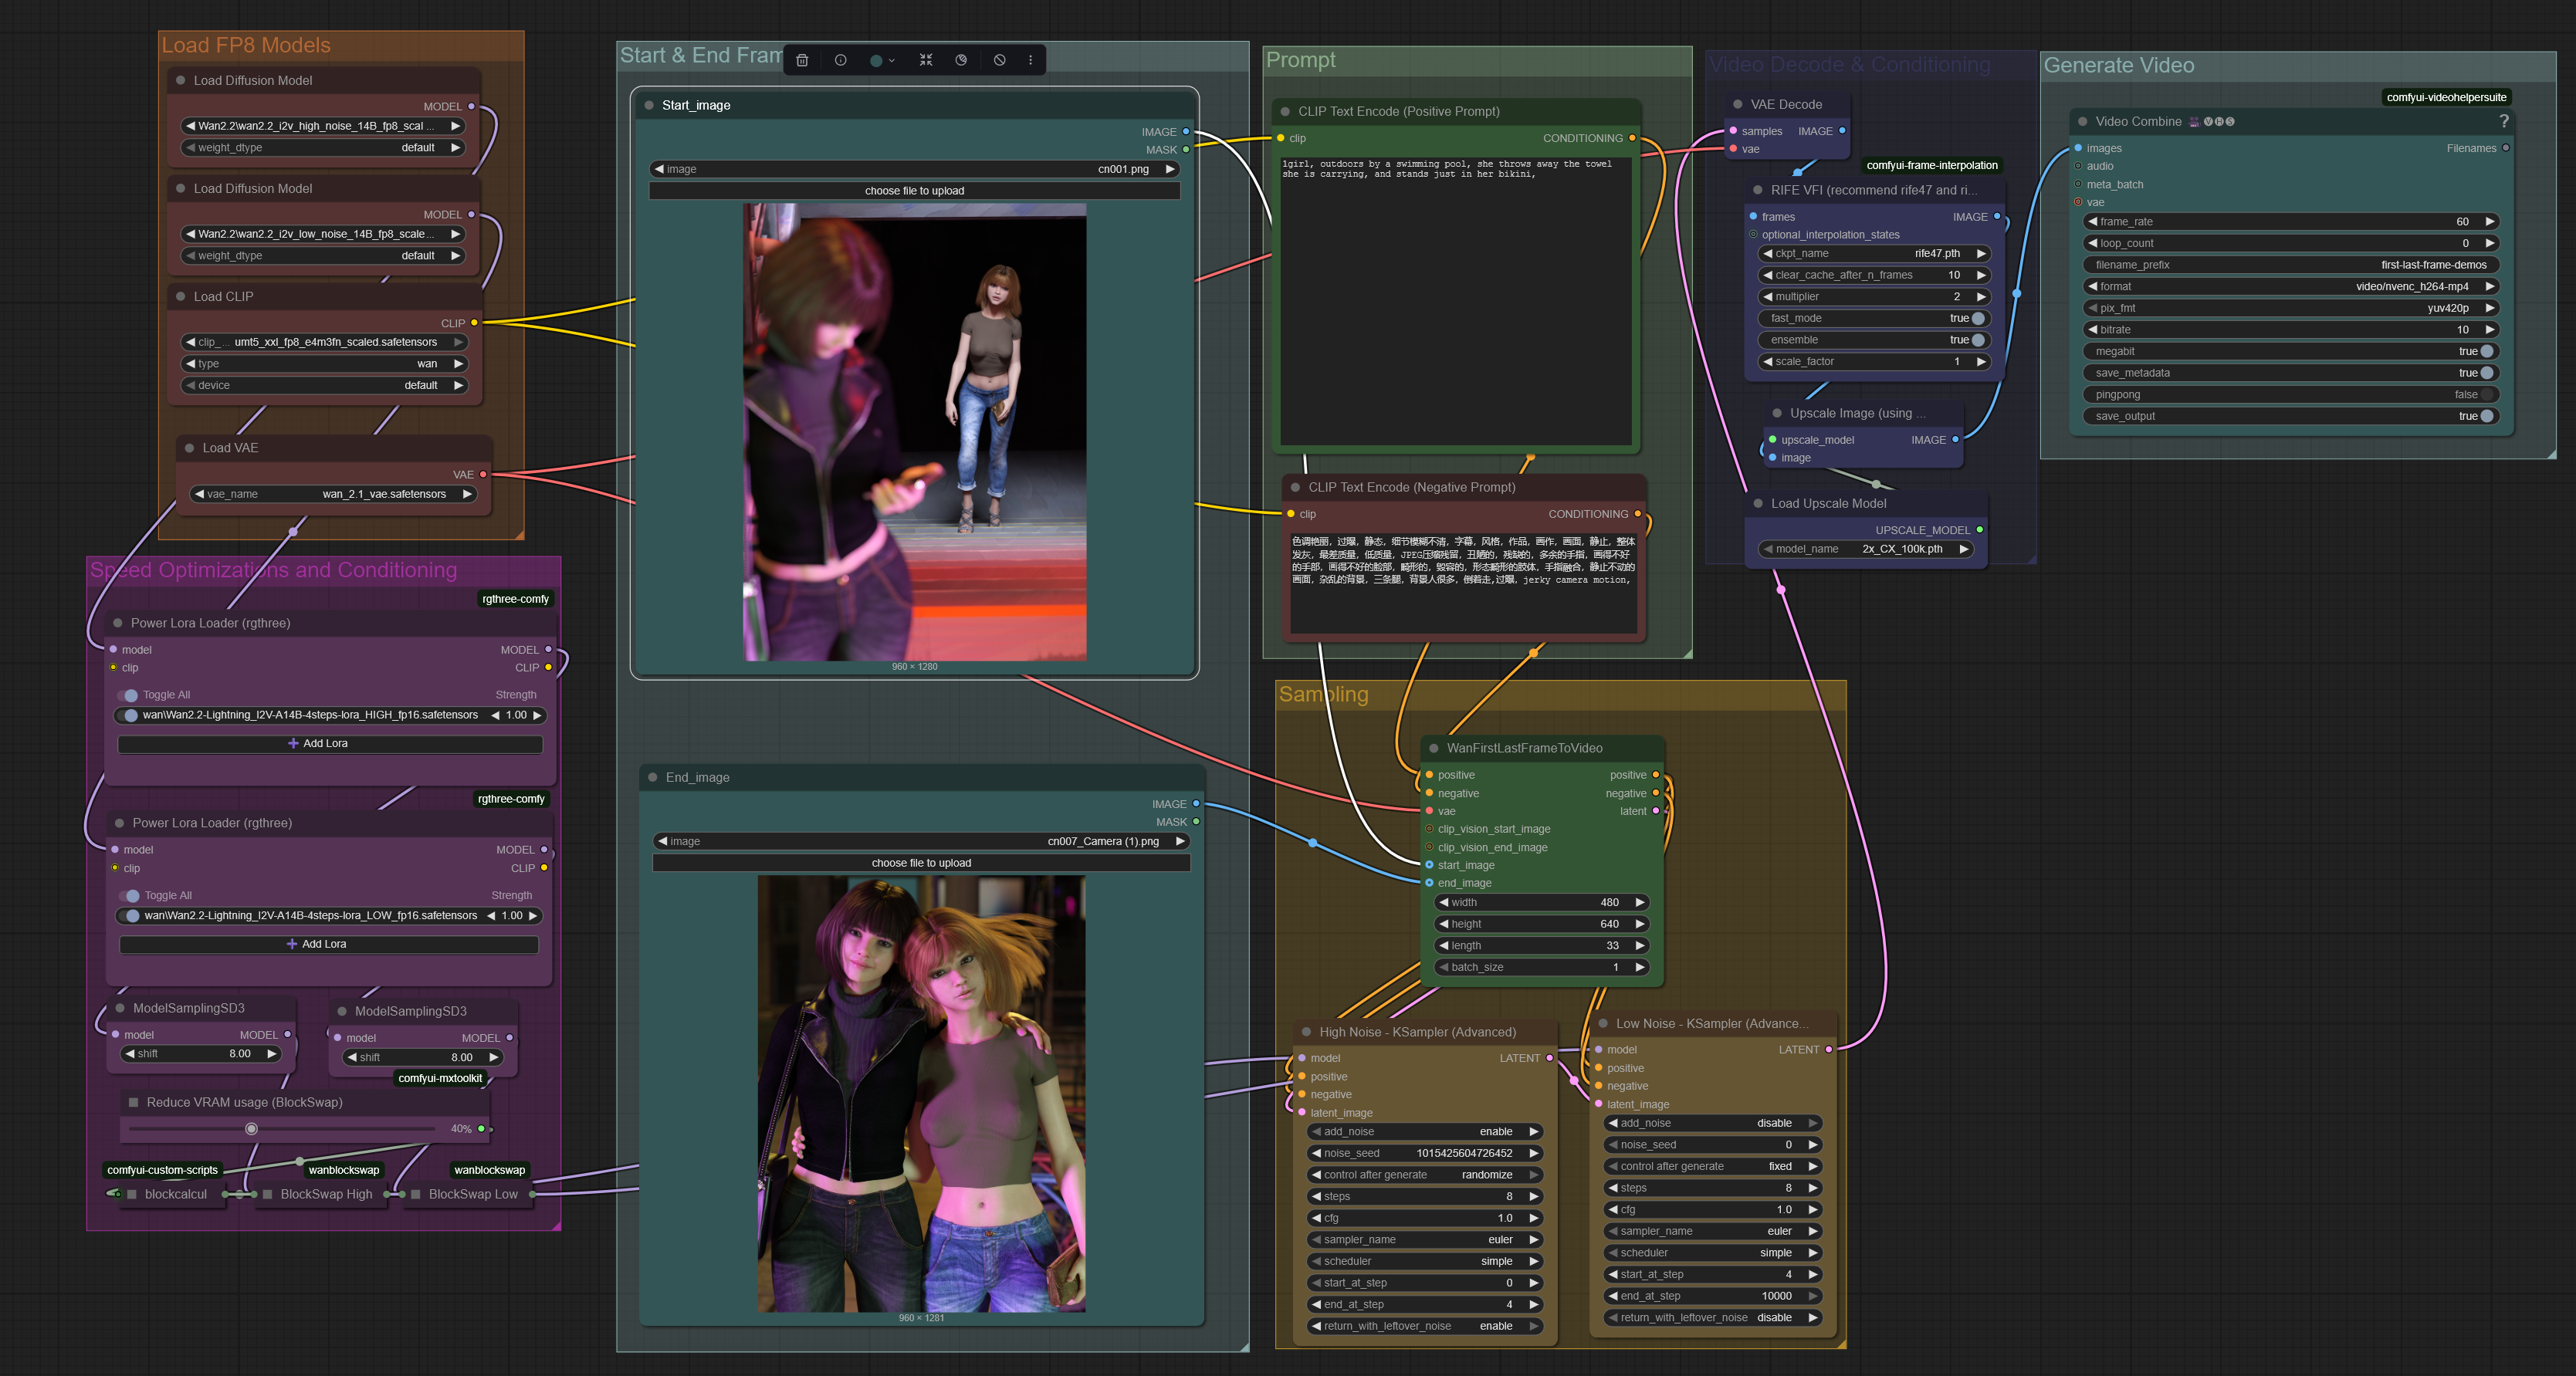This screenshot has width=2576, height=1376.
Task: Click choose file to upload in Start_image
Action: (914, 191)
